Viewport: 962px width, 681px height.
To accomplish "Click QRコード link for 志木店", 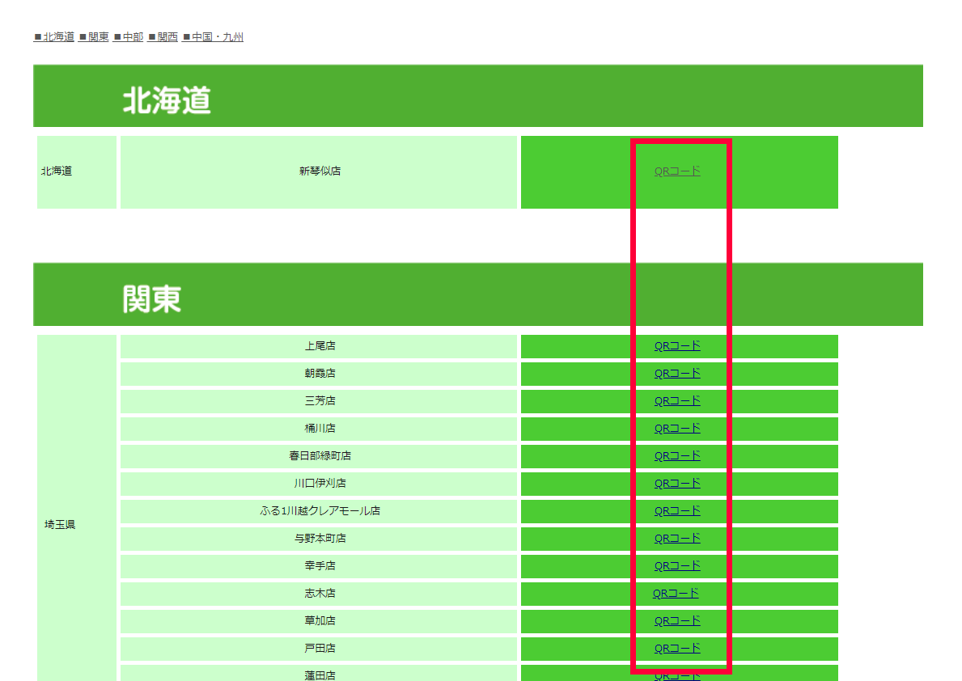I will pos(676,594).
